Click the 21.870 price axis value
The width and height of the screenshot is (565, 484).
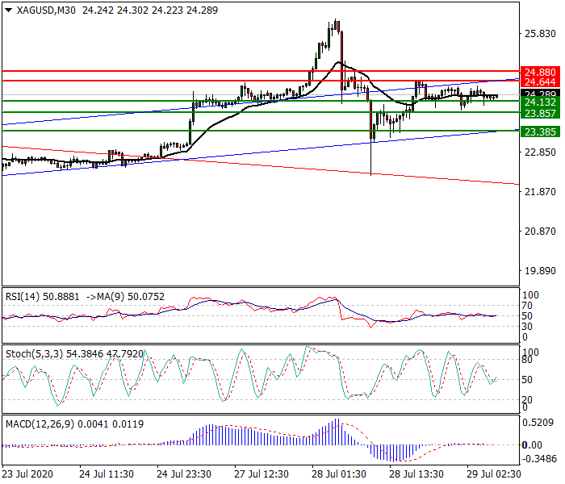click(x=540, y=192)
